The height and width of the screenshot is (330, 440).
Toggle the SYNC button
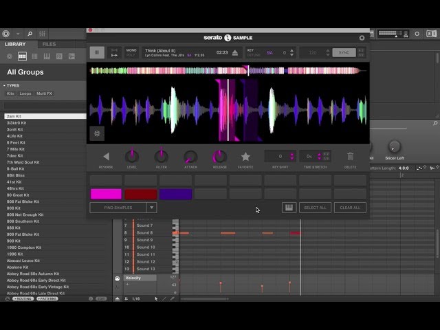(x=344, y=52)
